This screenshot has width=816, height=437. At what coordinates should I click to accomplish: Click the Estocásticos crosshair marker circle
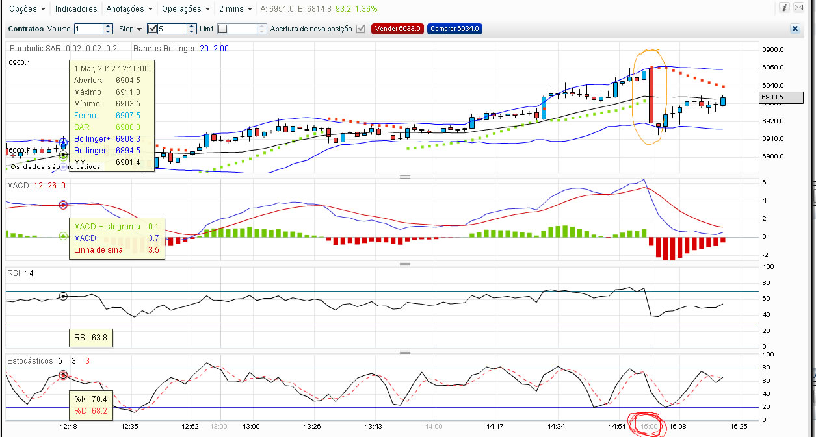(63, 375)
